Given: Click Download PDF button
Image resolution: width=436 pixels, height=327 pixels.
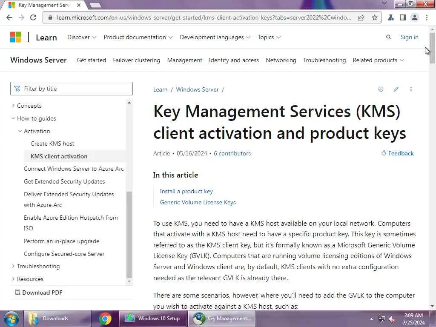Looking at the screenshot, I should pyautogui.click(x=38, y=292).
